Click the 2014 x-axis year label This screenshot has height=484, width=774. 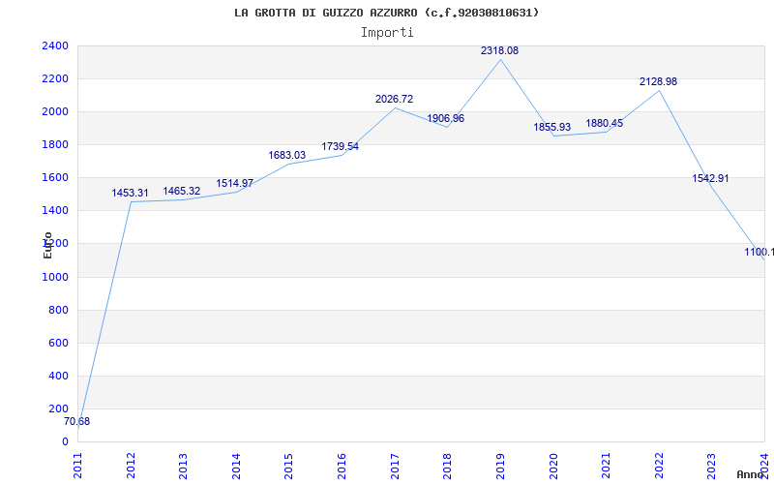pyautogui.click(x=236, y=466)
